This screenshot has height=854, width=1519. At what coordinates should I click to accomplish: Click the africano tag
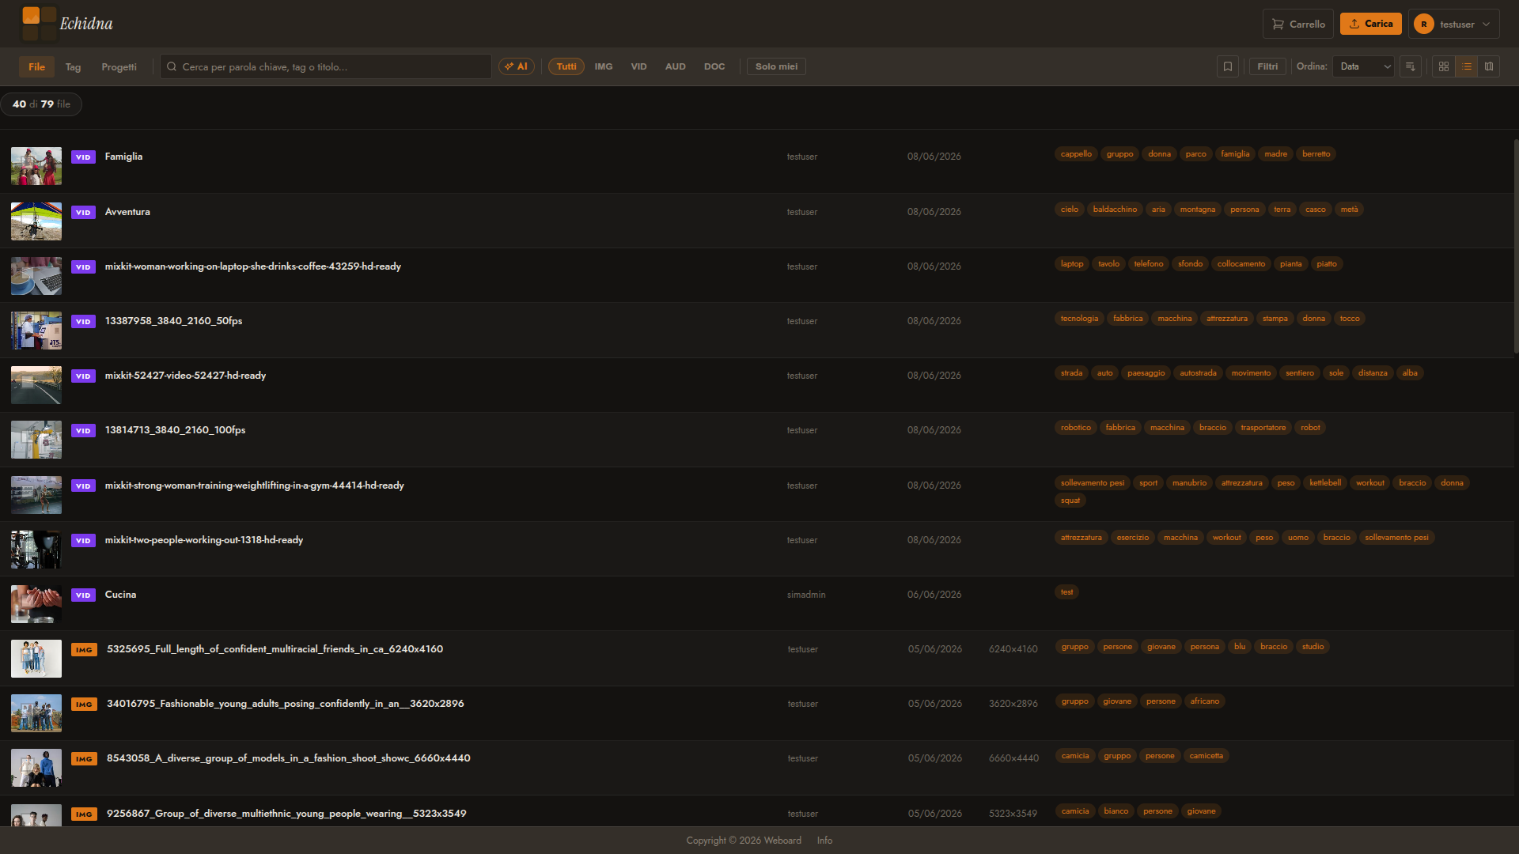(x=1204, y=701)
